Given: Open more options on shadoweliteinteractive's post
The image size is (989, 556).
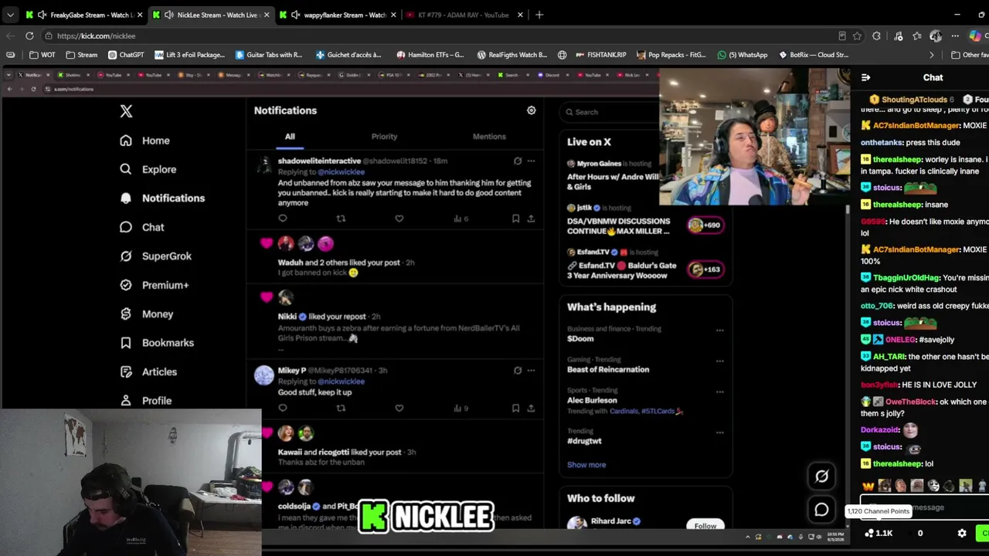Looking at the screenshot, I should [x=531, y=161].
